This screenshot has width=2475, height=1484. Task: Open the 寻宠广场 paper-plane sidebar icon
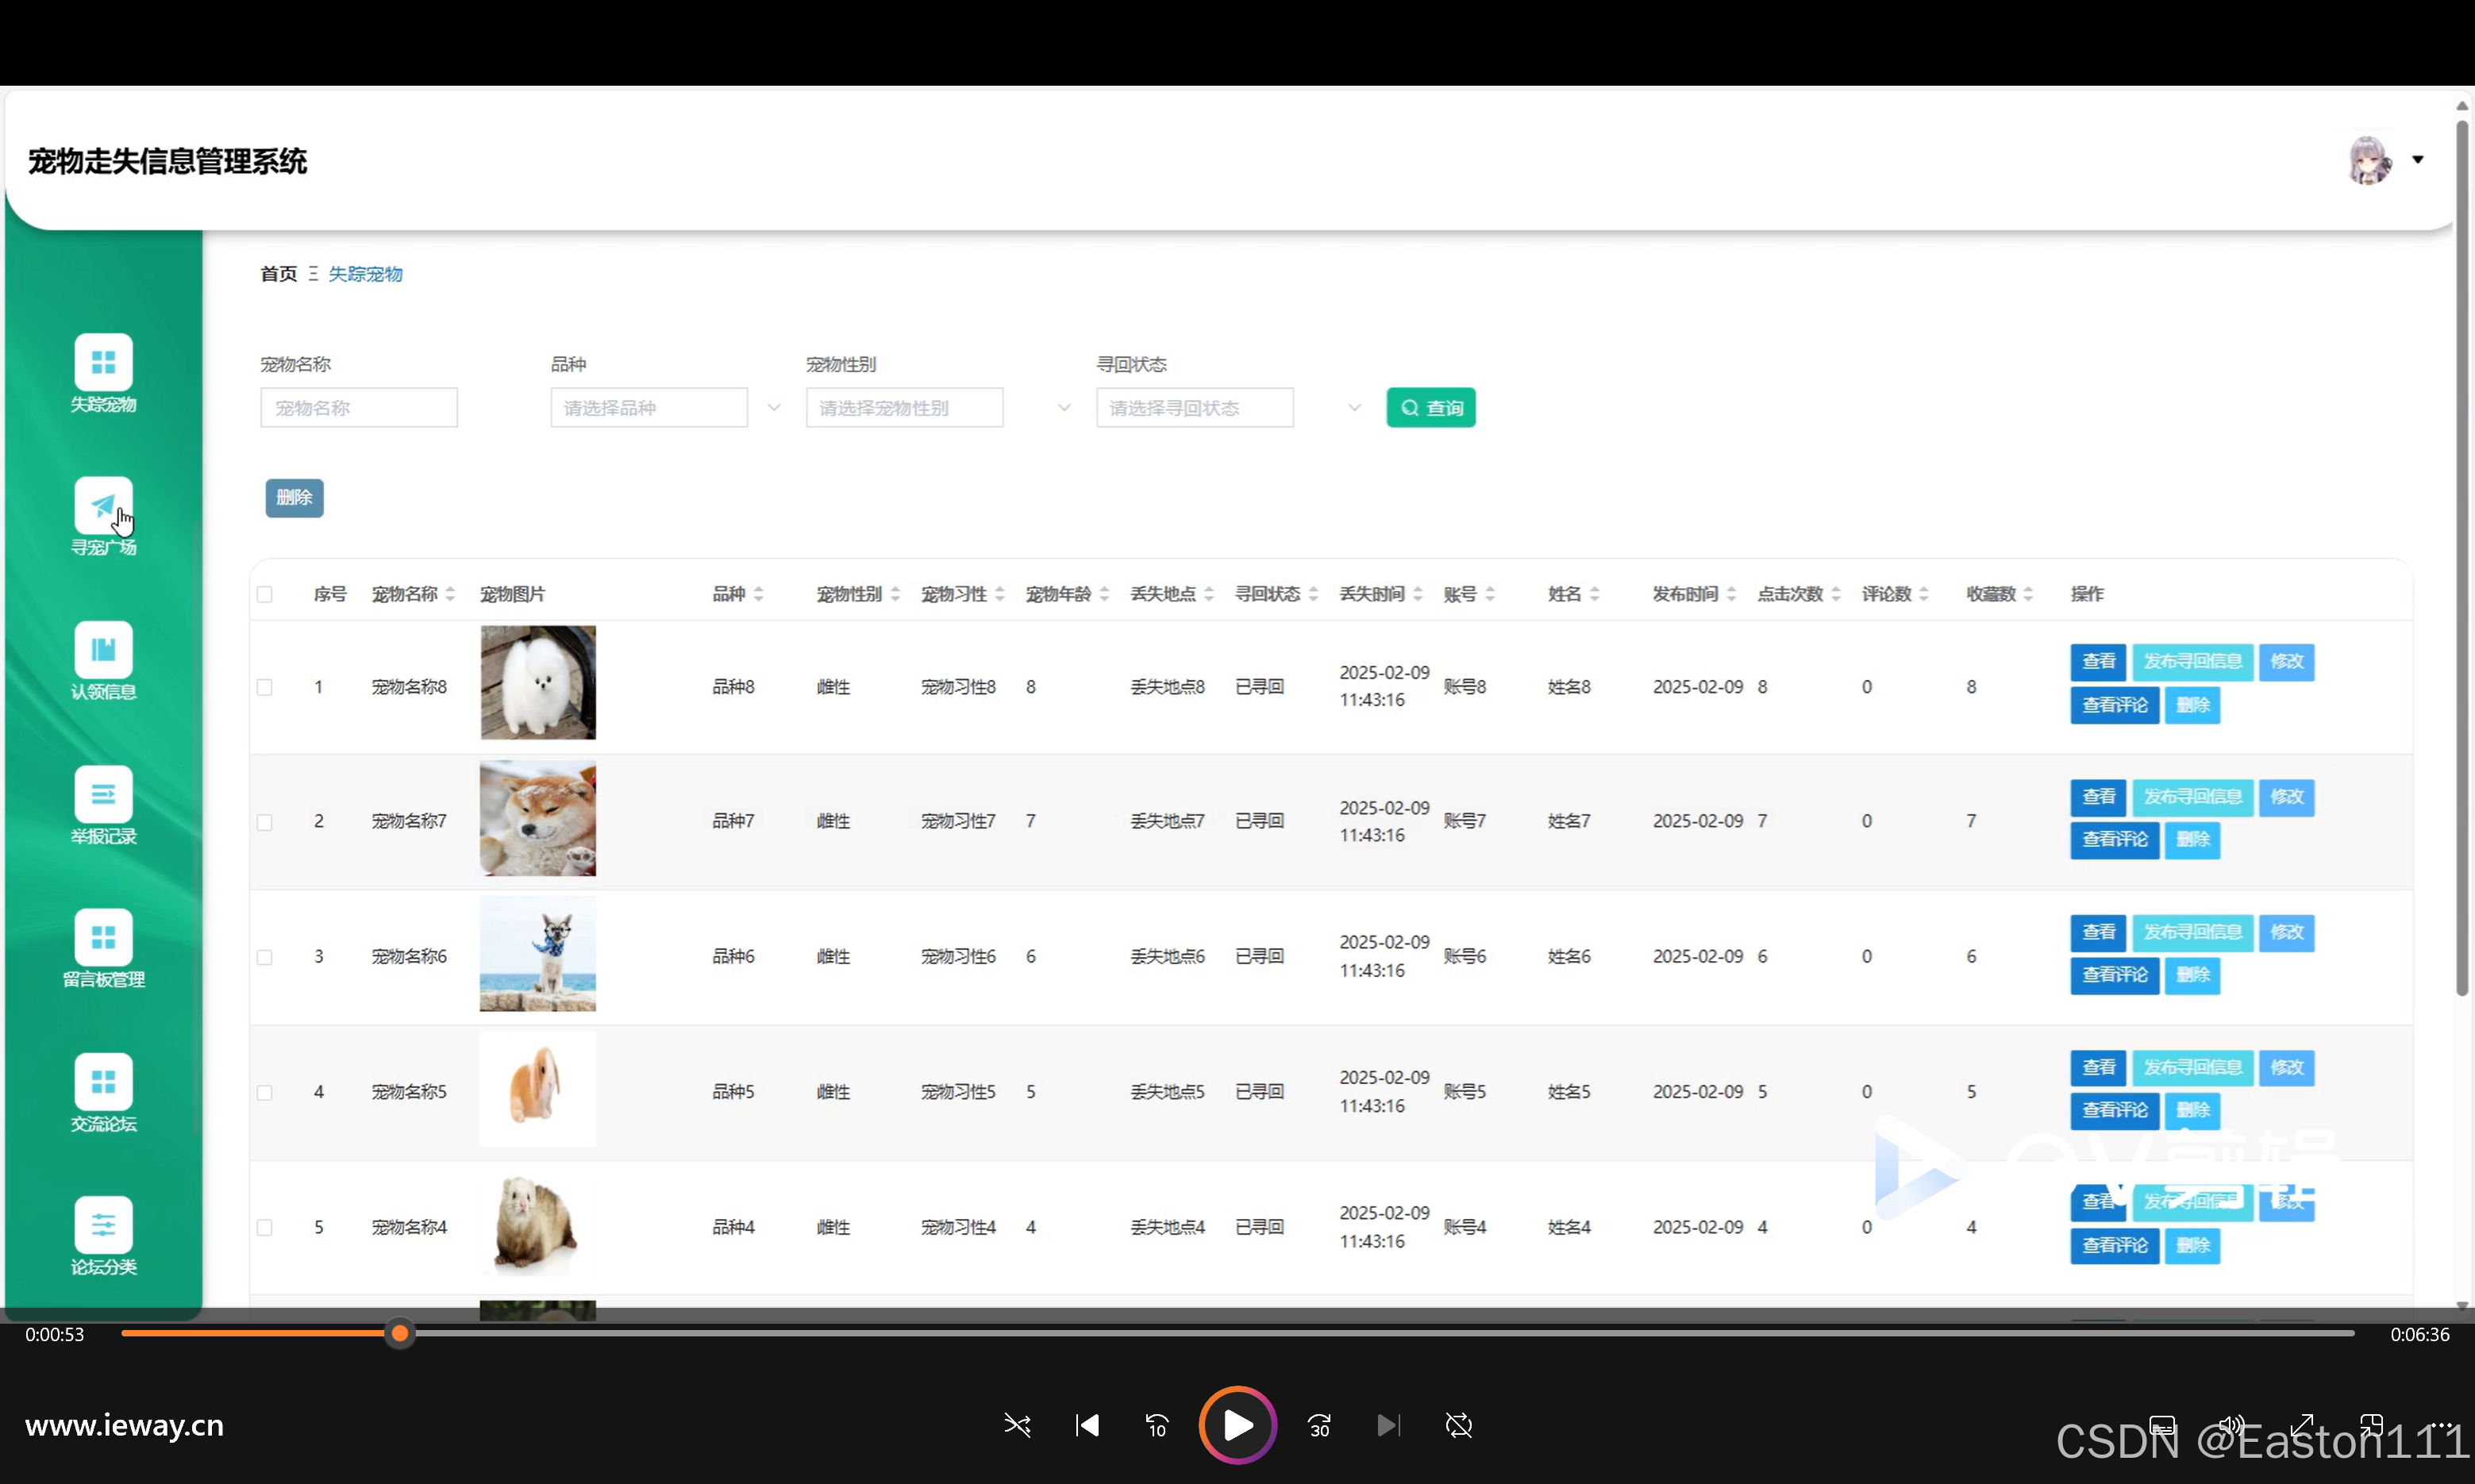(103, 506)
